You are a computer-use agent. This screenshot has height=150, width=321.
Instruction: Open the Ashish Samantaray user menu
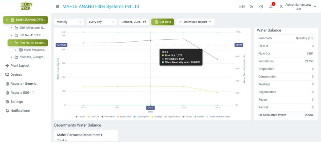tap(298, 7)
